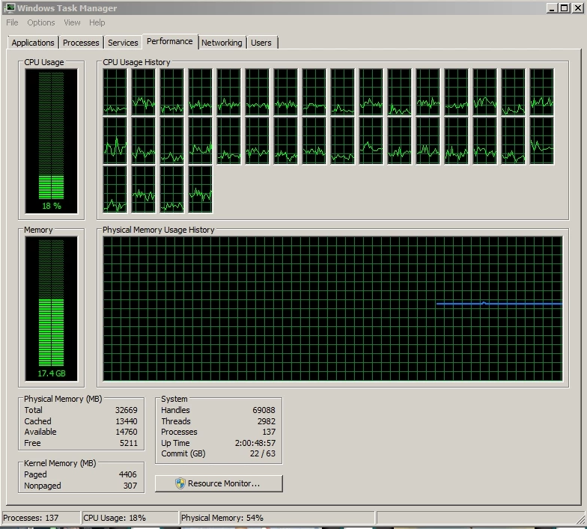The height and width of the screenshot is (529, 587).
Task: Open Resource Monitor
Action: point(219,483)
